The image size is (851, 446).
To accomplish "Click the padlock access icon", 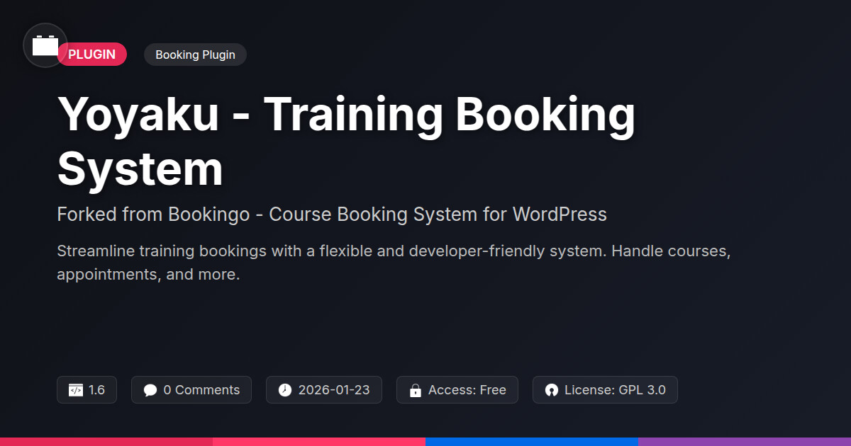I will (x=416, y=390).
